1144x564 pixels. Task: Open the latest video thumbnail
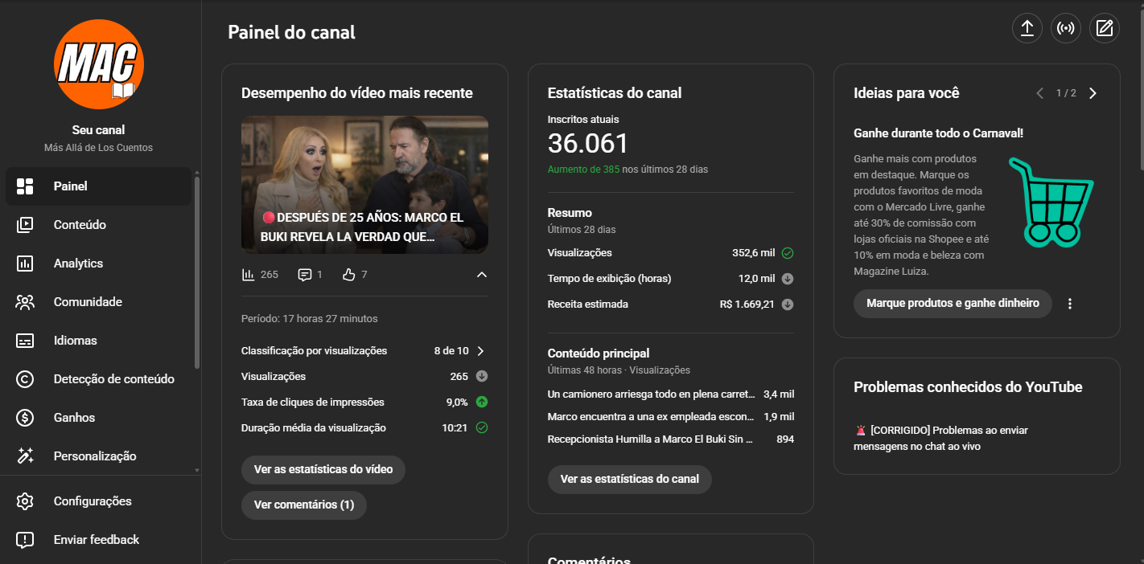[364, 184]
